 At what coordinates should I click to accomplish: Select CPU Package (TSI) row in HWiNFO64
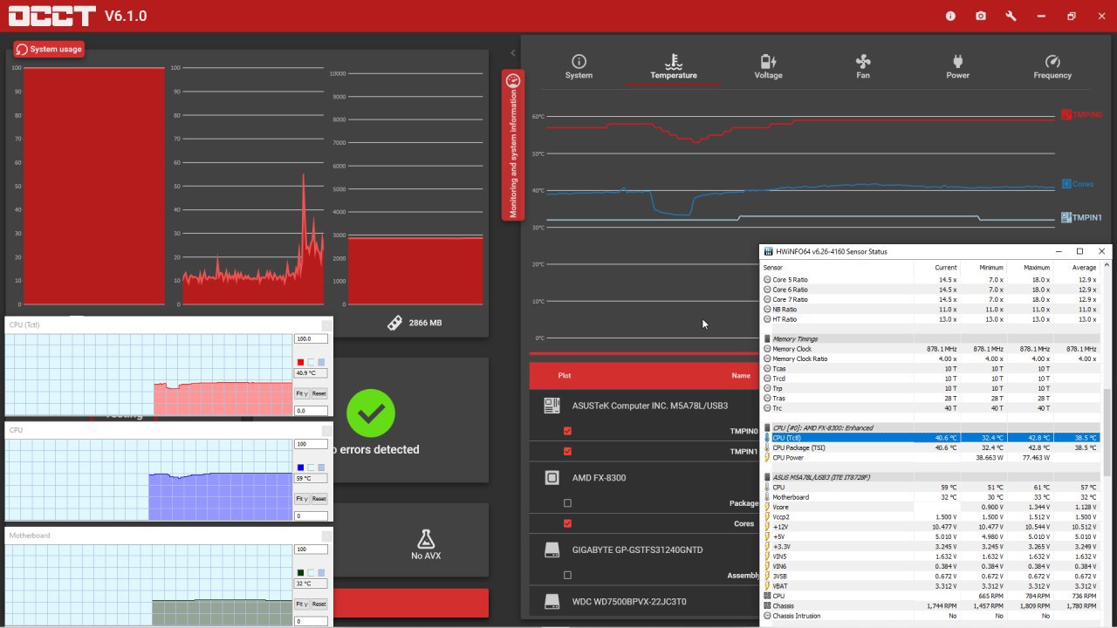tap(931, 447)
